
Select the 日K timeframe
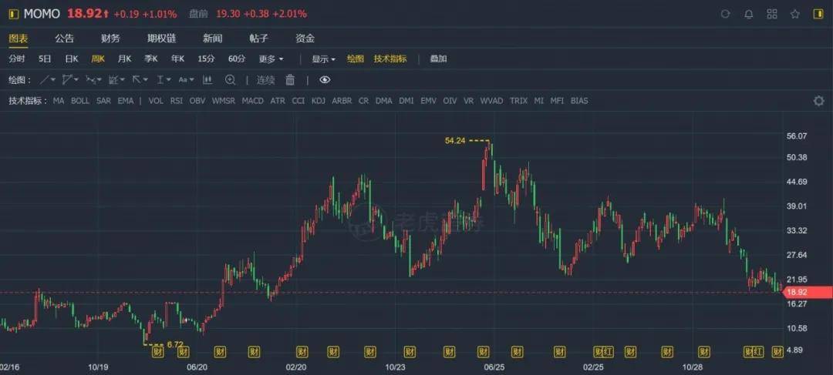(x=72, y=59)
